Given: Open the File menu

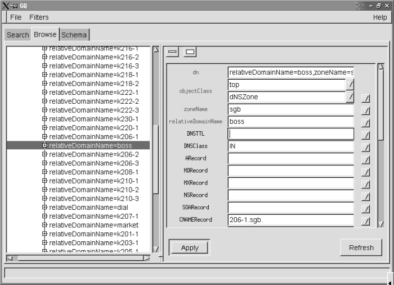Looking at the screenshot, I should pos(16,17).
